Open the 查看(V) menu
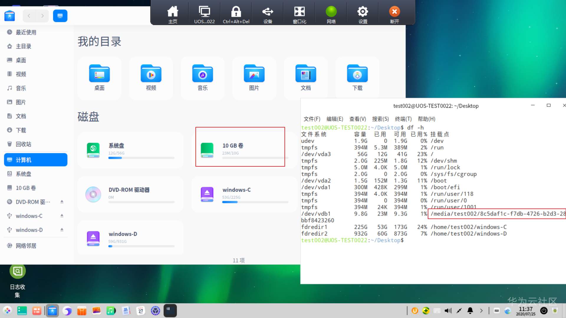566x318 pixels. tap(357, 119)
